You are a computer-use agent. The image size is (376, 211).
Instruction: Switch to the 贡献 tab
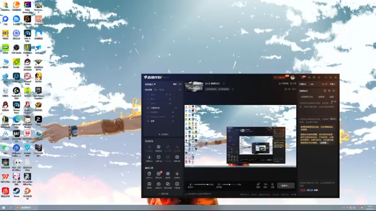(332, 97)
